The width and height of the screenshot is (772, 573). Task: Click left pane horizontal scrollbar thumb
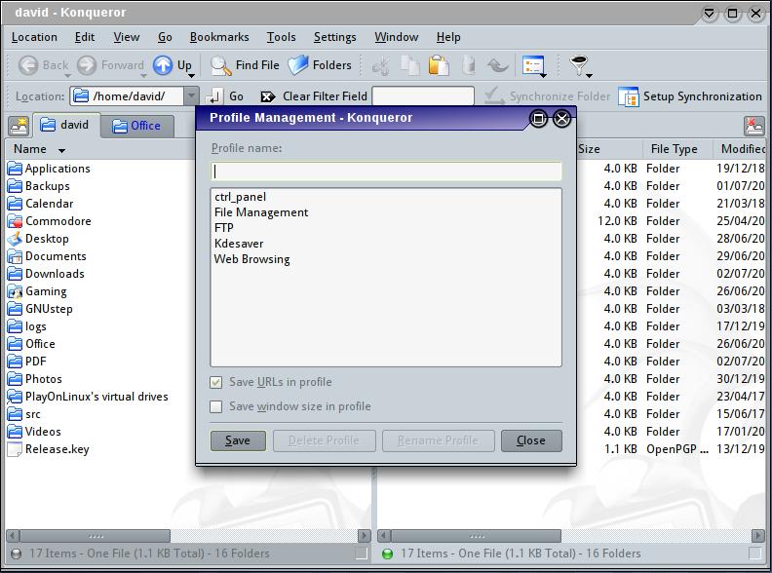click(x=95, y=536)
